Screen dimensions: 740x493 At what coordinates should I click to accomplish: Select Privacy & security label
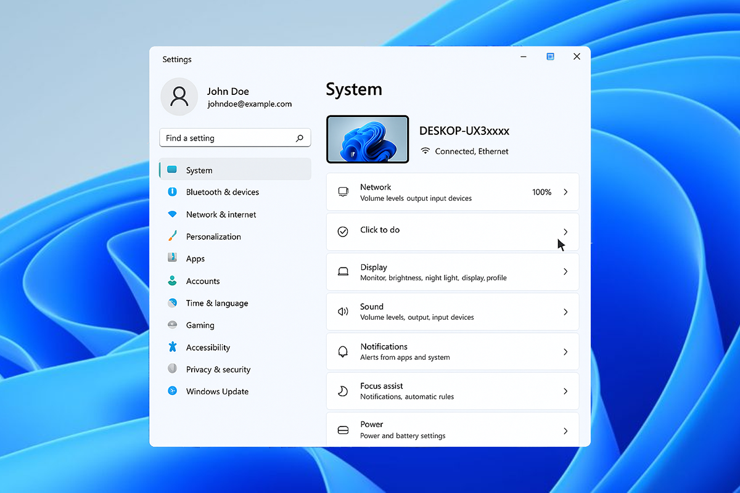(218, 370)
